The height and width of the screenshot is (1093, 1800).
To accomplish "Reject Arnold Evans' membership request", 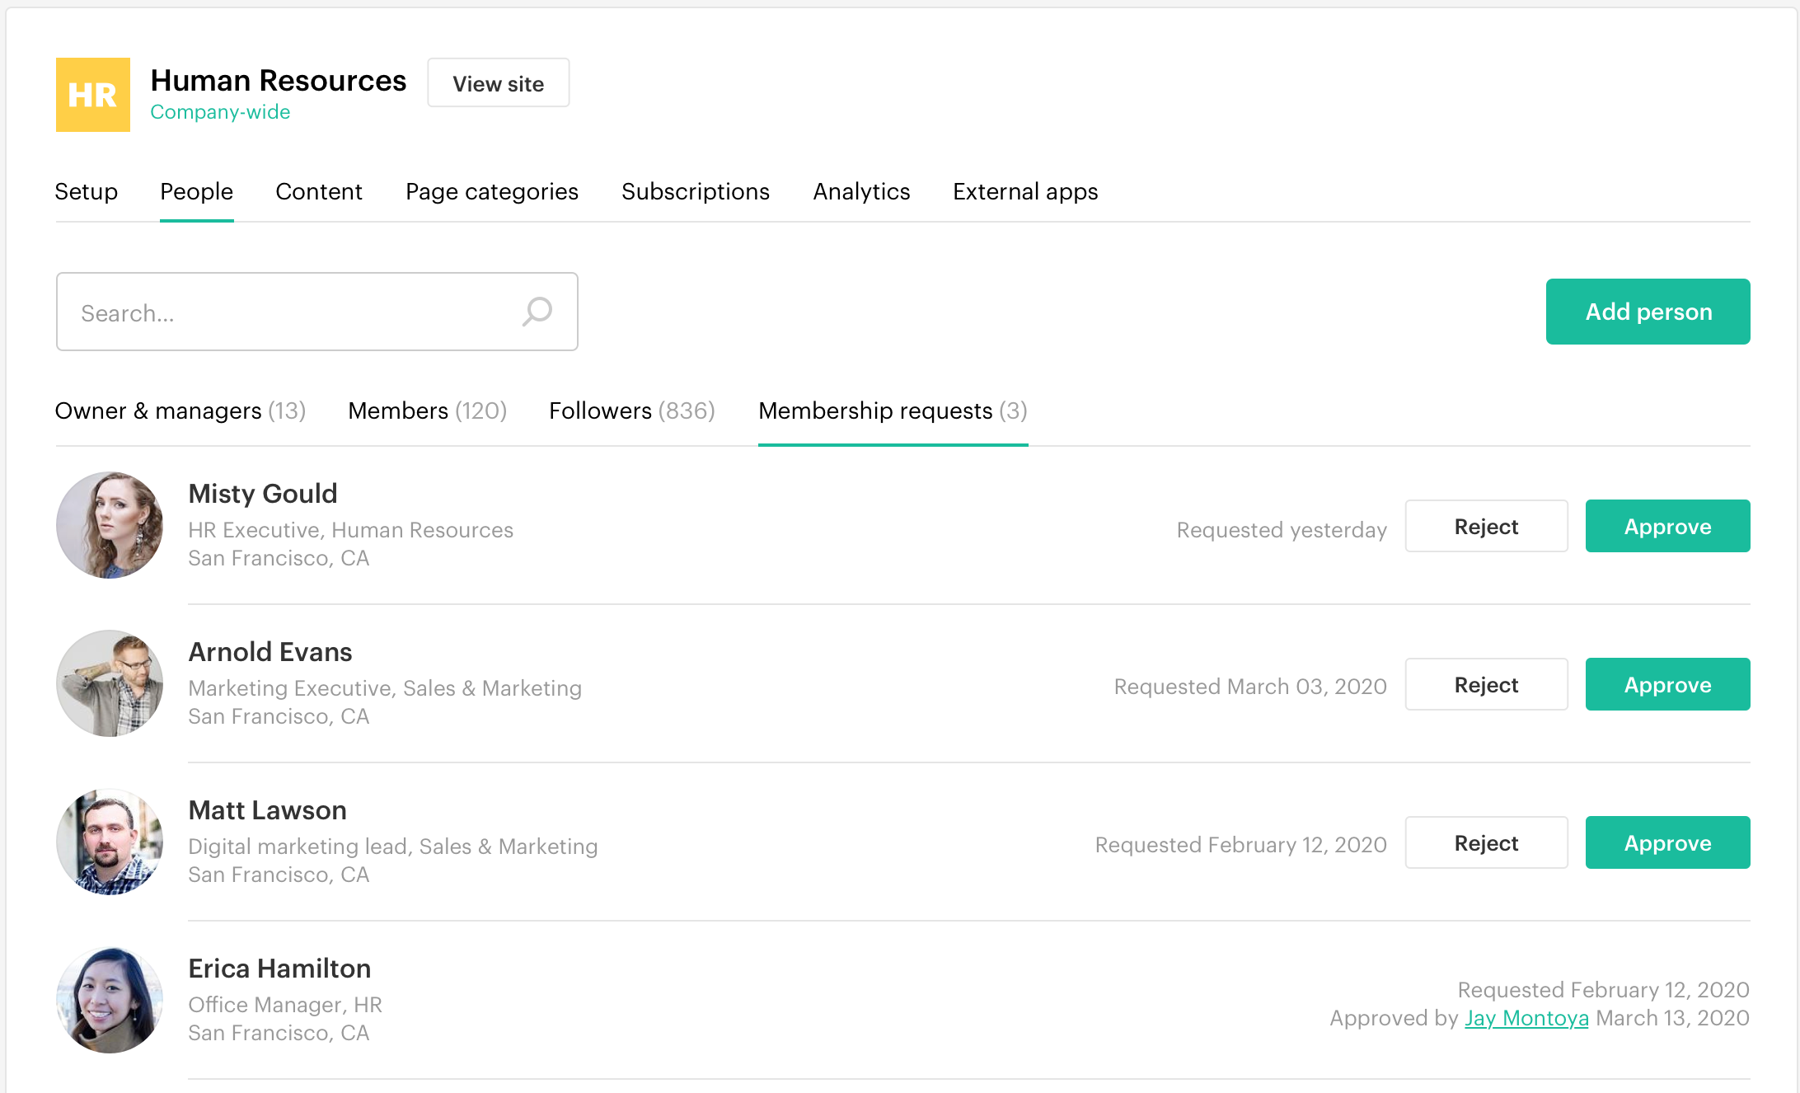I will (x=1486, y=684).
